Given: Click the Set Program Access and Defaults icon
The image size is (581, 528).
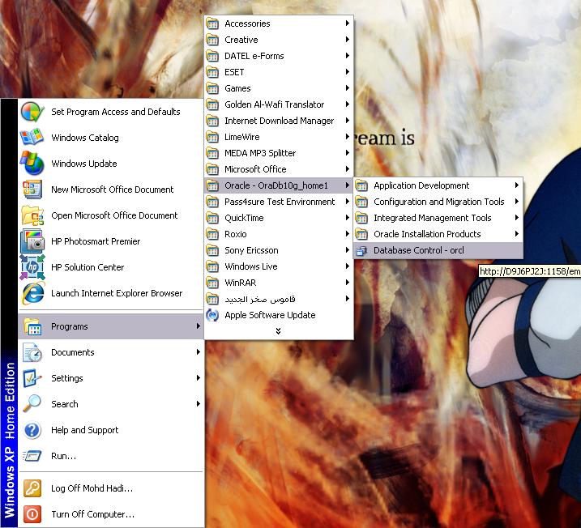Looking at the screenshot, I should (x=32, y=112).
